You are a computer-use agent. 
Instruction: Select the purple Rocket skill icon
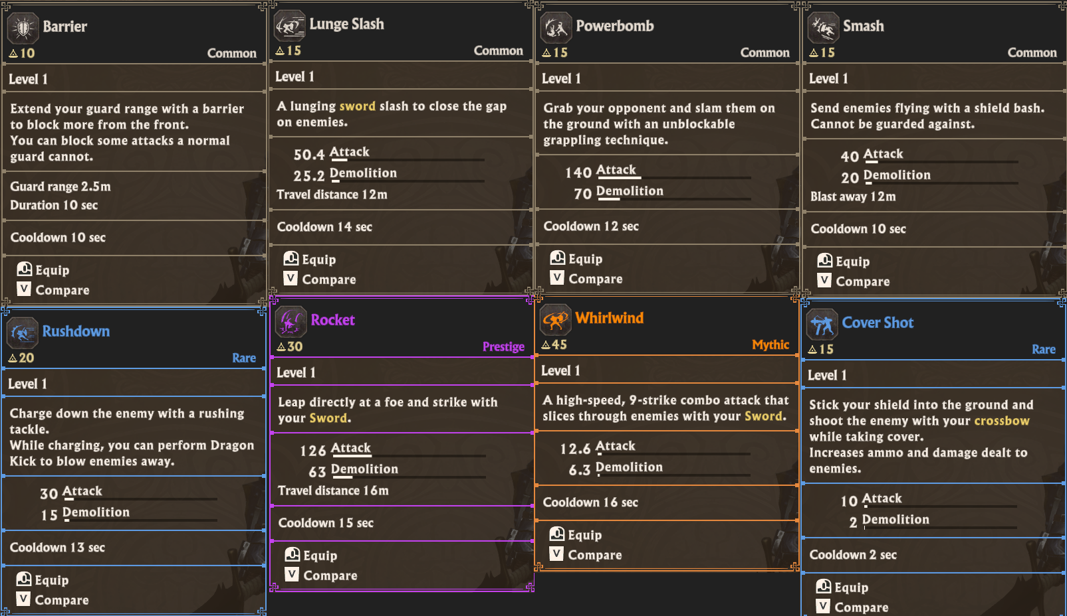pyautogui.click(x=291, y=322)
